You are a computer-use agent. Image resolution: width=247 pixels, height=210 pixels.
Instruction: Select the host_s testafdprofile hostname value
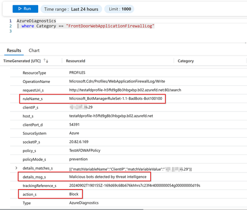coord(111,116)
